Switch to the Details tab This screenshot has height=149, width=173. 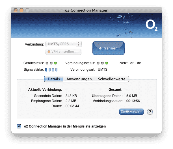pos(54,79)
